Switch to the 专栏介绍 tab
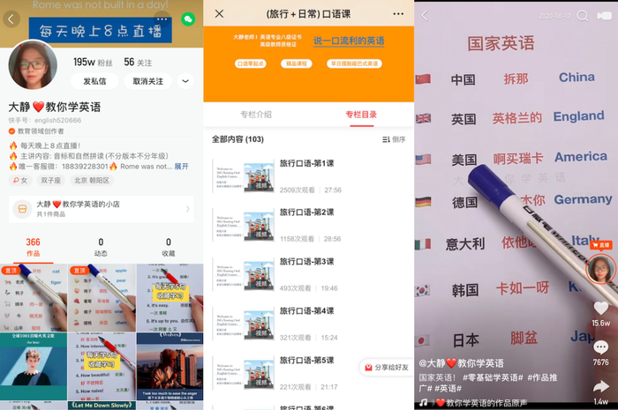 point(256,115)
